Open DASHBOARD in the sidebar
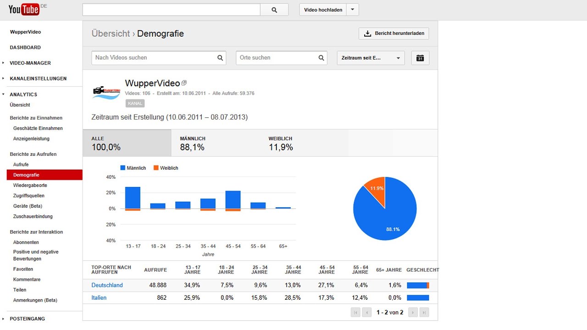 click(x=25, y=48)
